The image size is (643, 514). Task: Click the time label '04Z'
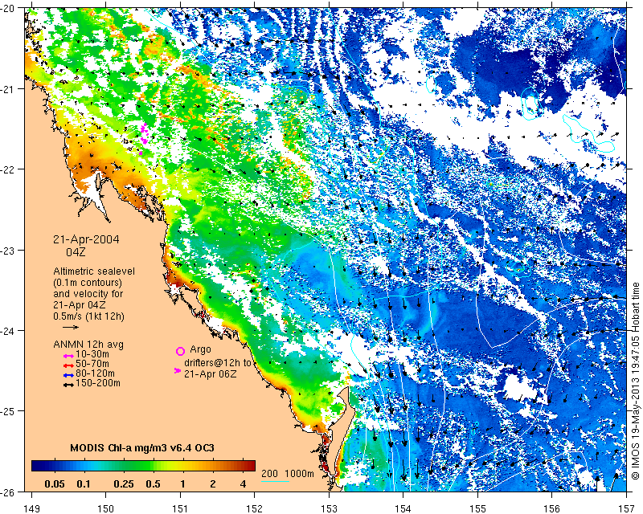76,252
